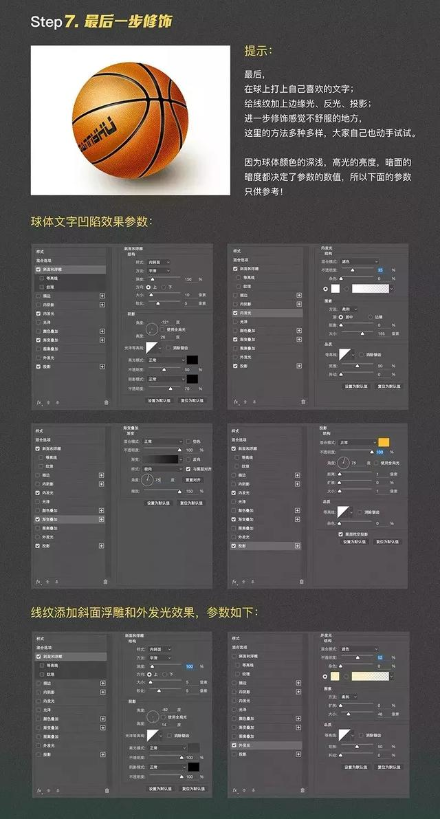The height and width of the screenshot is (819, 440).
Task: Click the fx icon in the 内发光 settings dialog
Action: 235,402
